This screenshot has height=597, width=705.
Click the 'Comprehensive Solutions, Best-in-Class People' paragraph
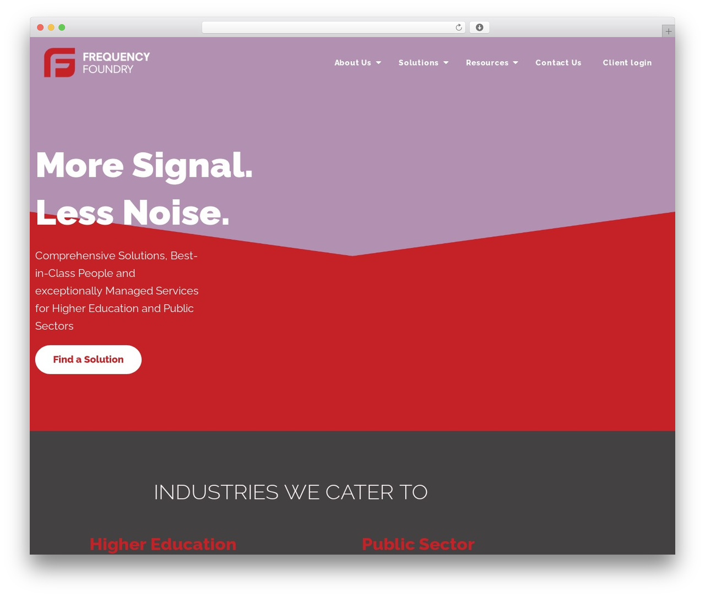(x=117, y=291)
